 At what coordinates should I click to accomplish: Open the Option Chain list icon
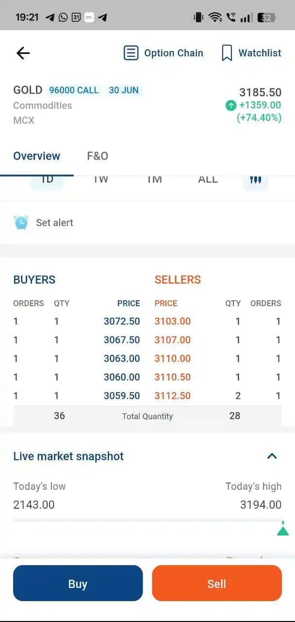coord(131,53)
